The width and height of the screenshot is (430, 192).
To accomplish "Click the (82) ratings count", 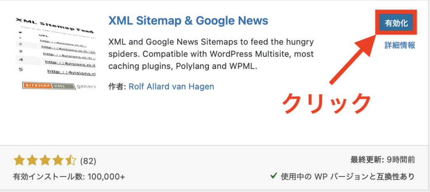I will 88,160.
